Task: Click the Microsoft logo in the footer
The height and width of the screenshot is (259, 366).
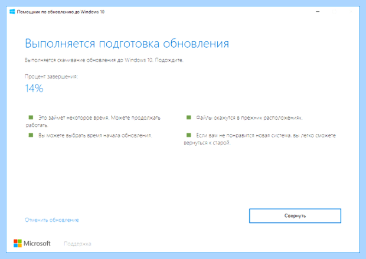Action: (x=32, y=244)
